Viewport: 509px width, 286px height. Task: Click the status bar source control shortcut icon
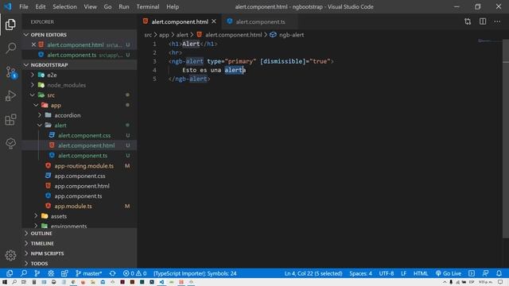37,273
